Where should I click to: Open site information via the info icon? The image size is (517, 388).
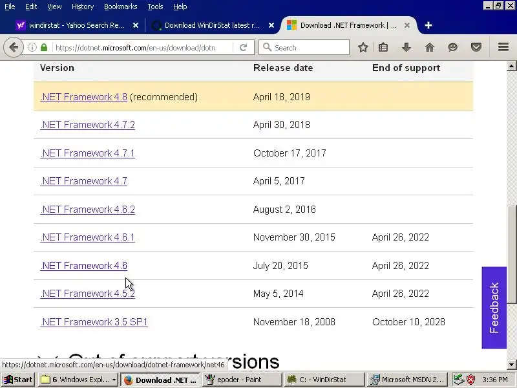pos(32,47)
